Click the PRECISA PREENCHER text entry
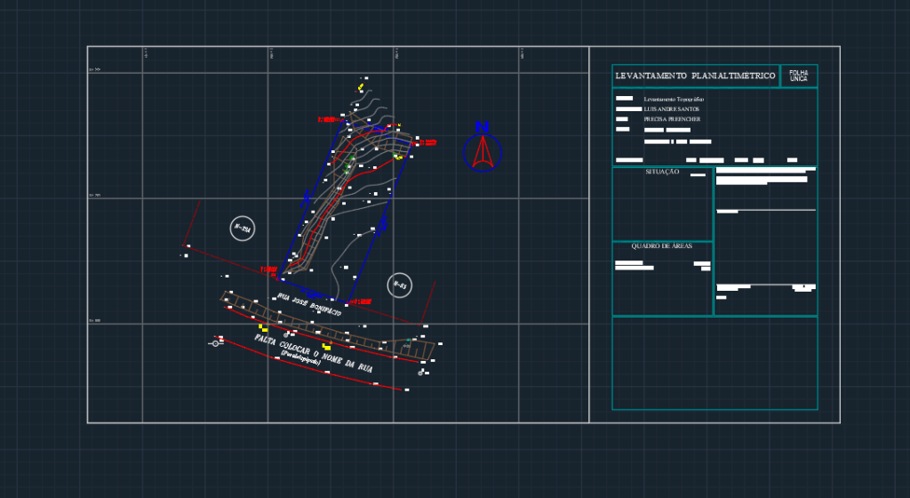The height and width of the screenshot is (498, 910). click(x=672, y=119)
